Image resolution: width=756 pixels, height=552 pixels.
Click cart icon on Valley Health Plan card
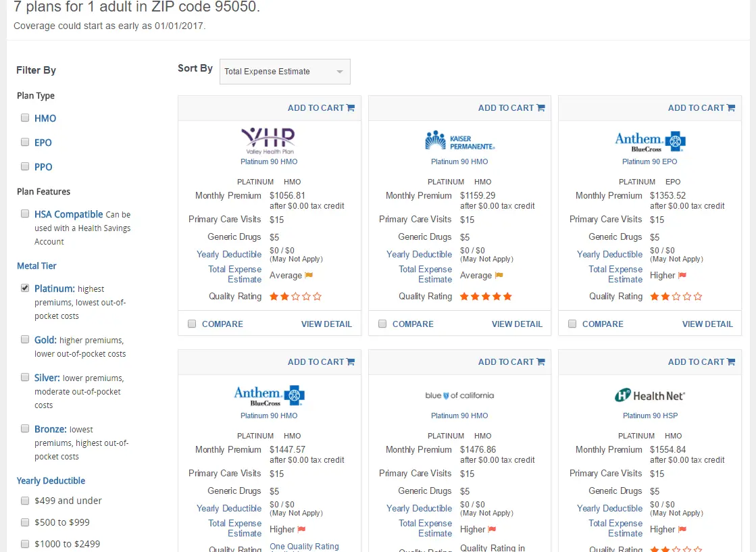coord(351,108)
